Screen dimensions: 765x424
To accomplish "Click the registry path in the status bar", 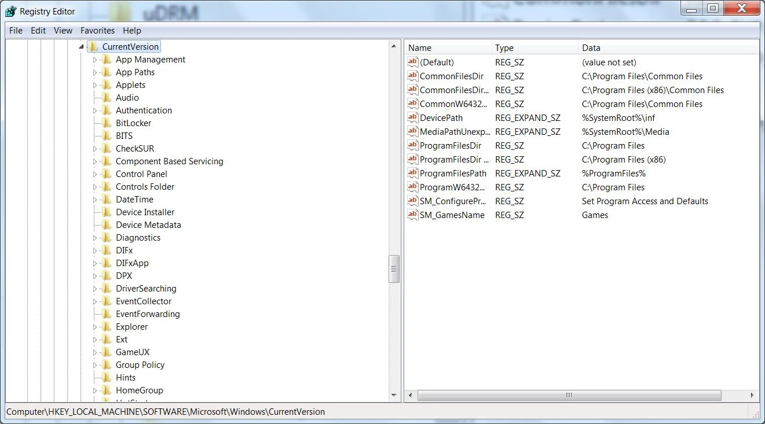I will click(x=166, y=412).
